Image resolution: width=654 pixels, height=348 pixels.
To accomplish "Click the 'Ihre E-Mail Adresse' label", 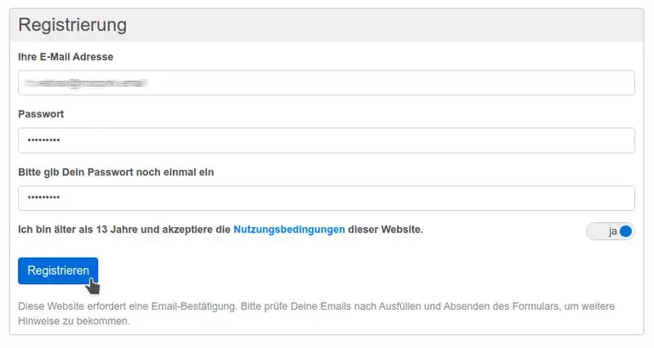I will pyautogui.click(x=66, y=56).
